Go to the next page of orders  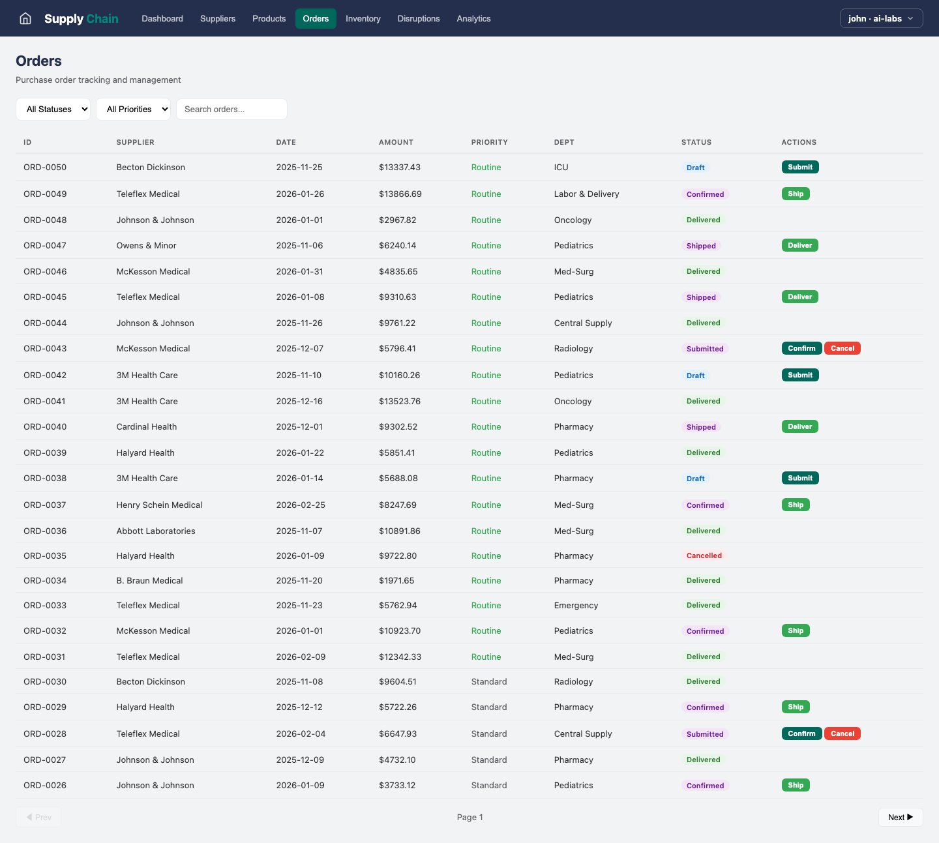click(x=900, y=817)
